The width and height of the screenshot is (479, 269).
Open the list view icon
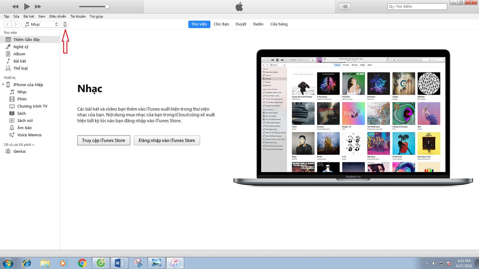pos(345,7)
